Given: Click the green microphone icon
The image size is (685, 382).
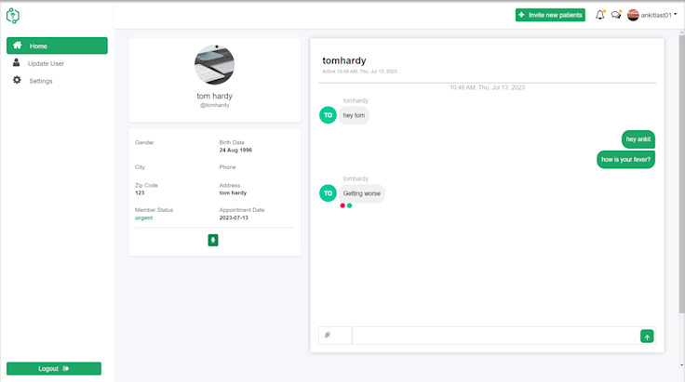Looking at the screenshot, I should [213, 240].
